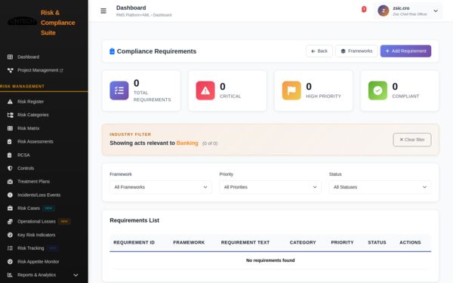Click the Banking industry label

(x=187, y=143)
